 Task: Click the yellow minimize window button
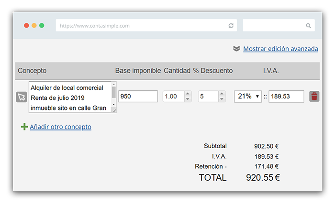pyautogui.click(x=34, y=25)
